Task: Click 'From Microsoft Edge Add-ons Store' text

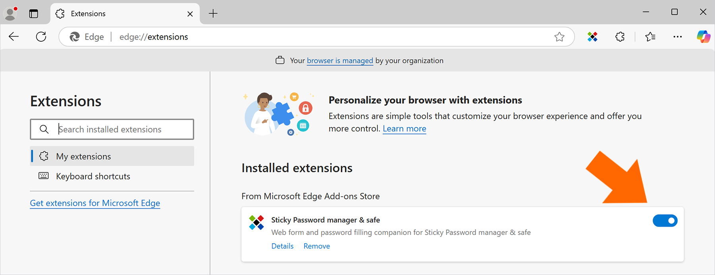Action: (x=311, y=196)
